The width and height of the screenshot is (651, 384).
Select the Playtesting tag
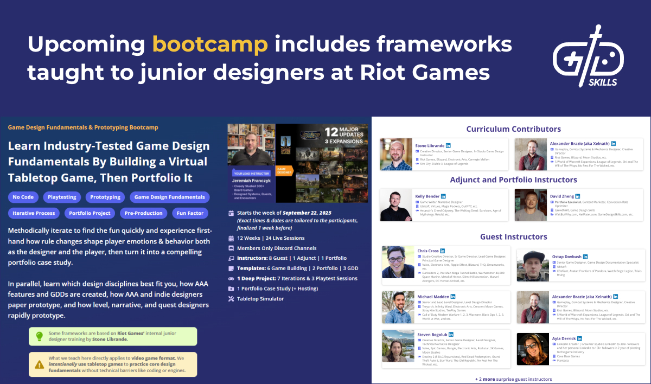[x=62, y=197]
